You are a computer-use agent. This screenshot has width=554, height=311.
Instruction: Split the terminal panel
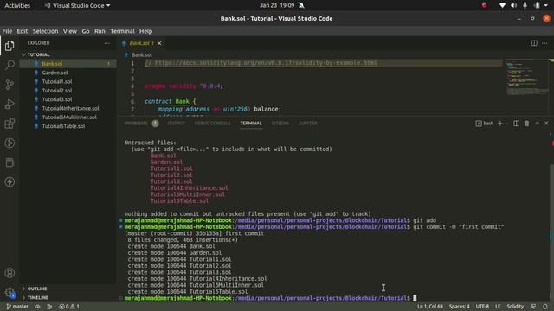point(516,124)
